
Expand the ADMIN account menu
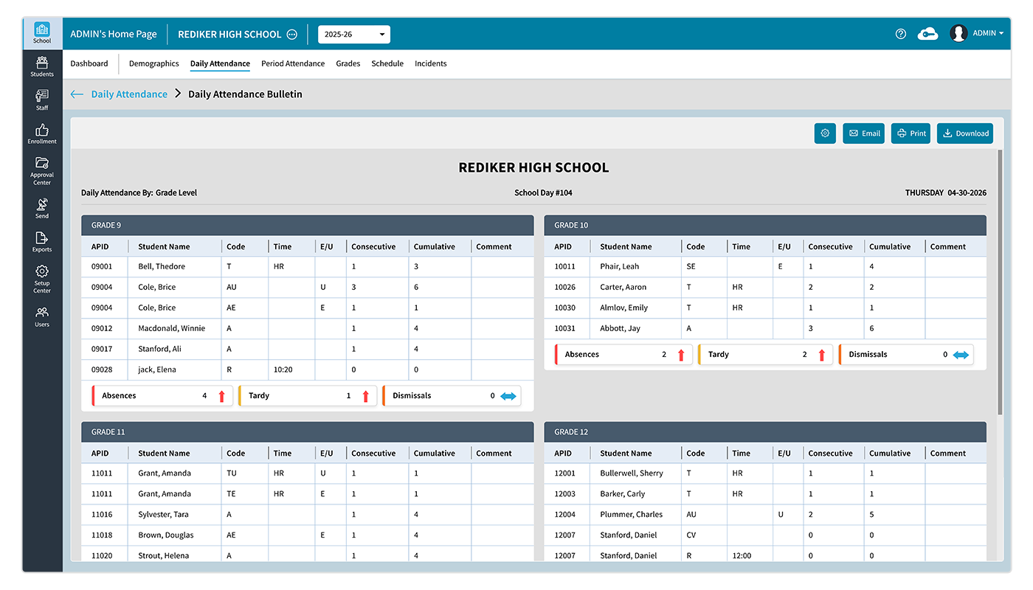click(x=988, y=33)
